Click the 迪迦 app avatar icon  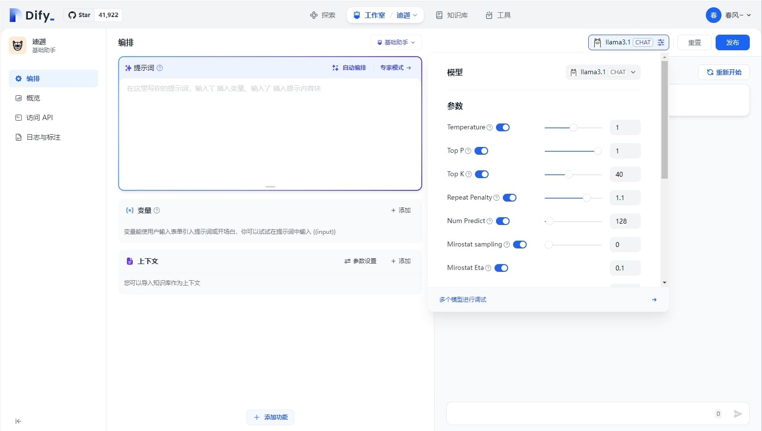18,45
